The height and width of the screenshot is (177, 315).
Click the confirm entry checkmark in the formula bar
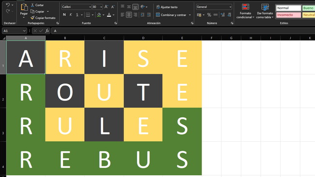tap(41, 30)
